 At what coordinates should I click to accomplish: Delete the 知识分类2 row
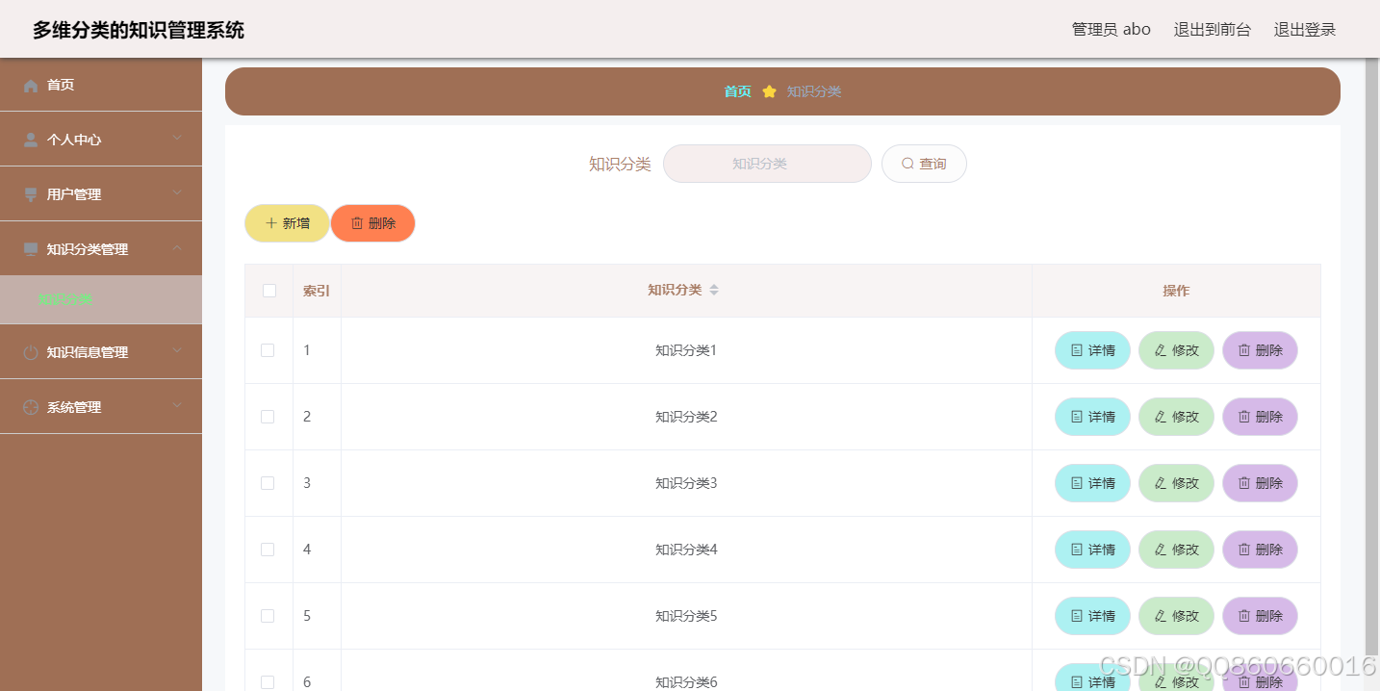[1260, 417]
